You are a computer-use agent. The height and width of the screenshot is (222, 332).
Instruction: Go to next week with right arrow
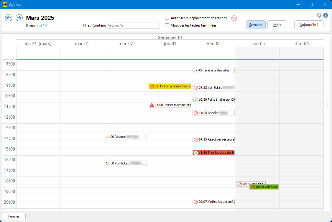point(19,18)
